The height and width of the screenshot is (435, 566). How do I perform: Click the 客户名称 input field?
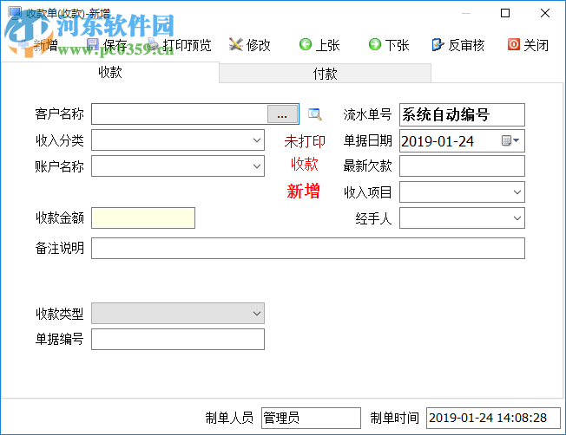pyautogui.click(x=180, y=114)
